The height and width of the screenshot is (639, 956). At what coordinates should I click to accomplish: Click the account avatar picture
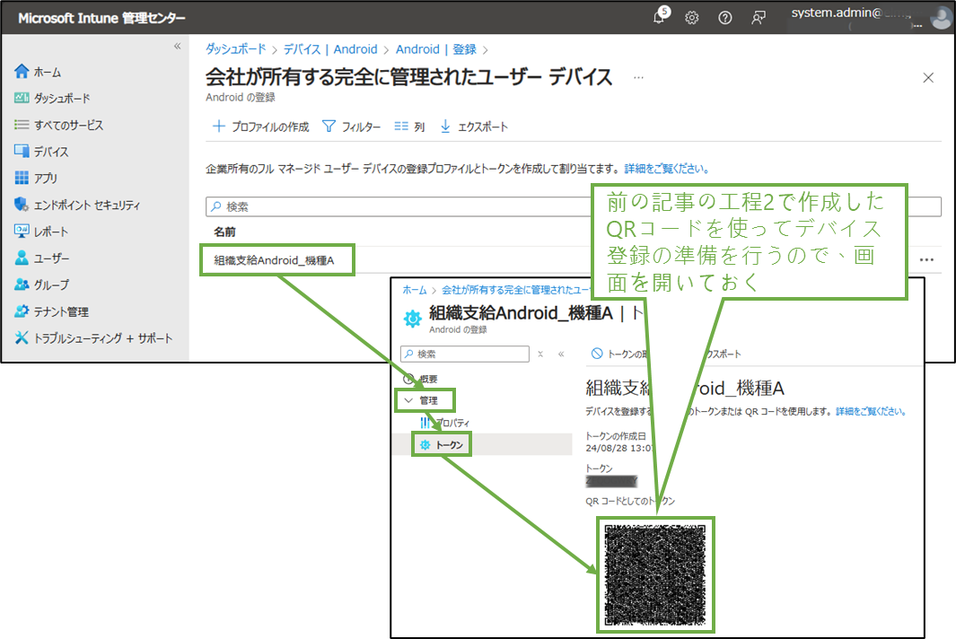(x=942, y=18)
